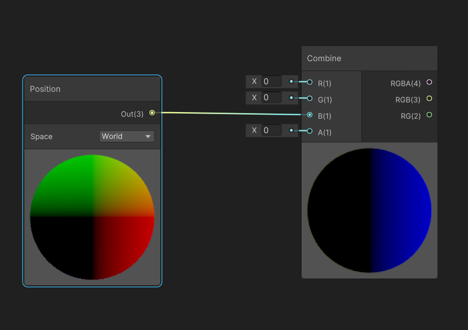
Task: Click the Combine node A(1) input port
Action: point(310,131)
